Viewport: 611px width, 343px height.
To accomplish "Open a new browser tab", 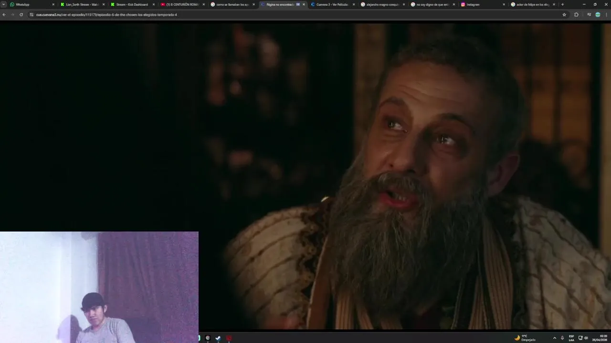I will click(562, 4).
